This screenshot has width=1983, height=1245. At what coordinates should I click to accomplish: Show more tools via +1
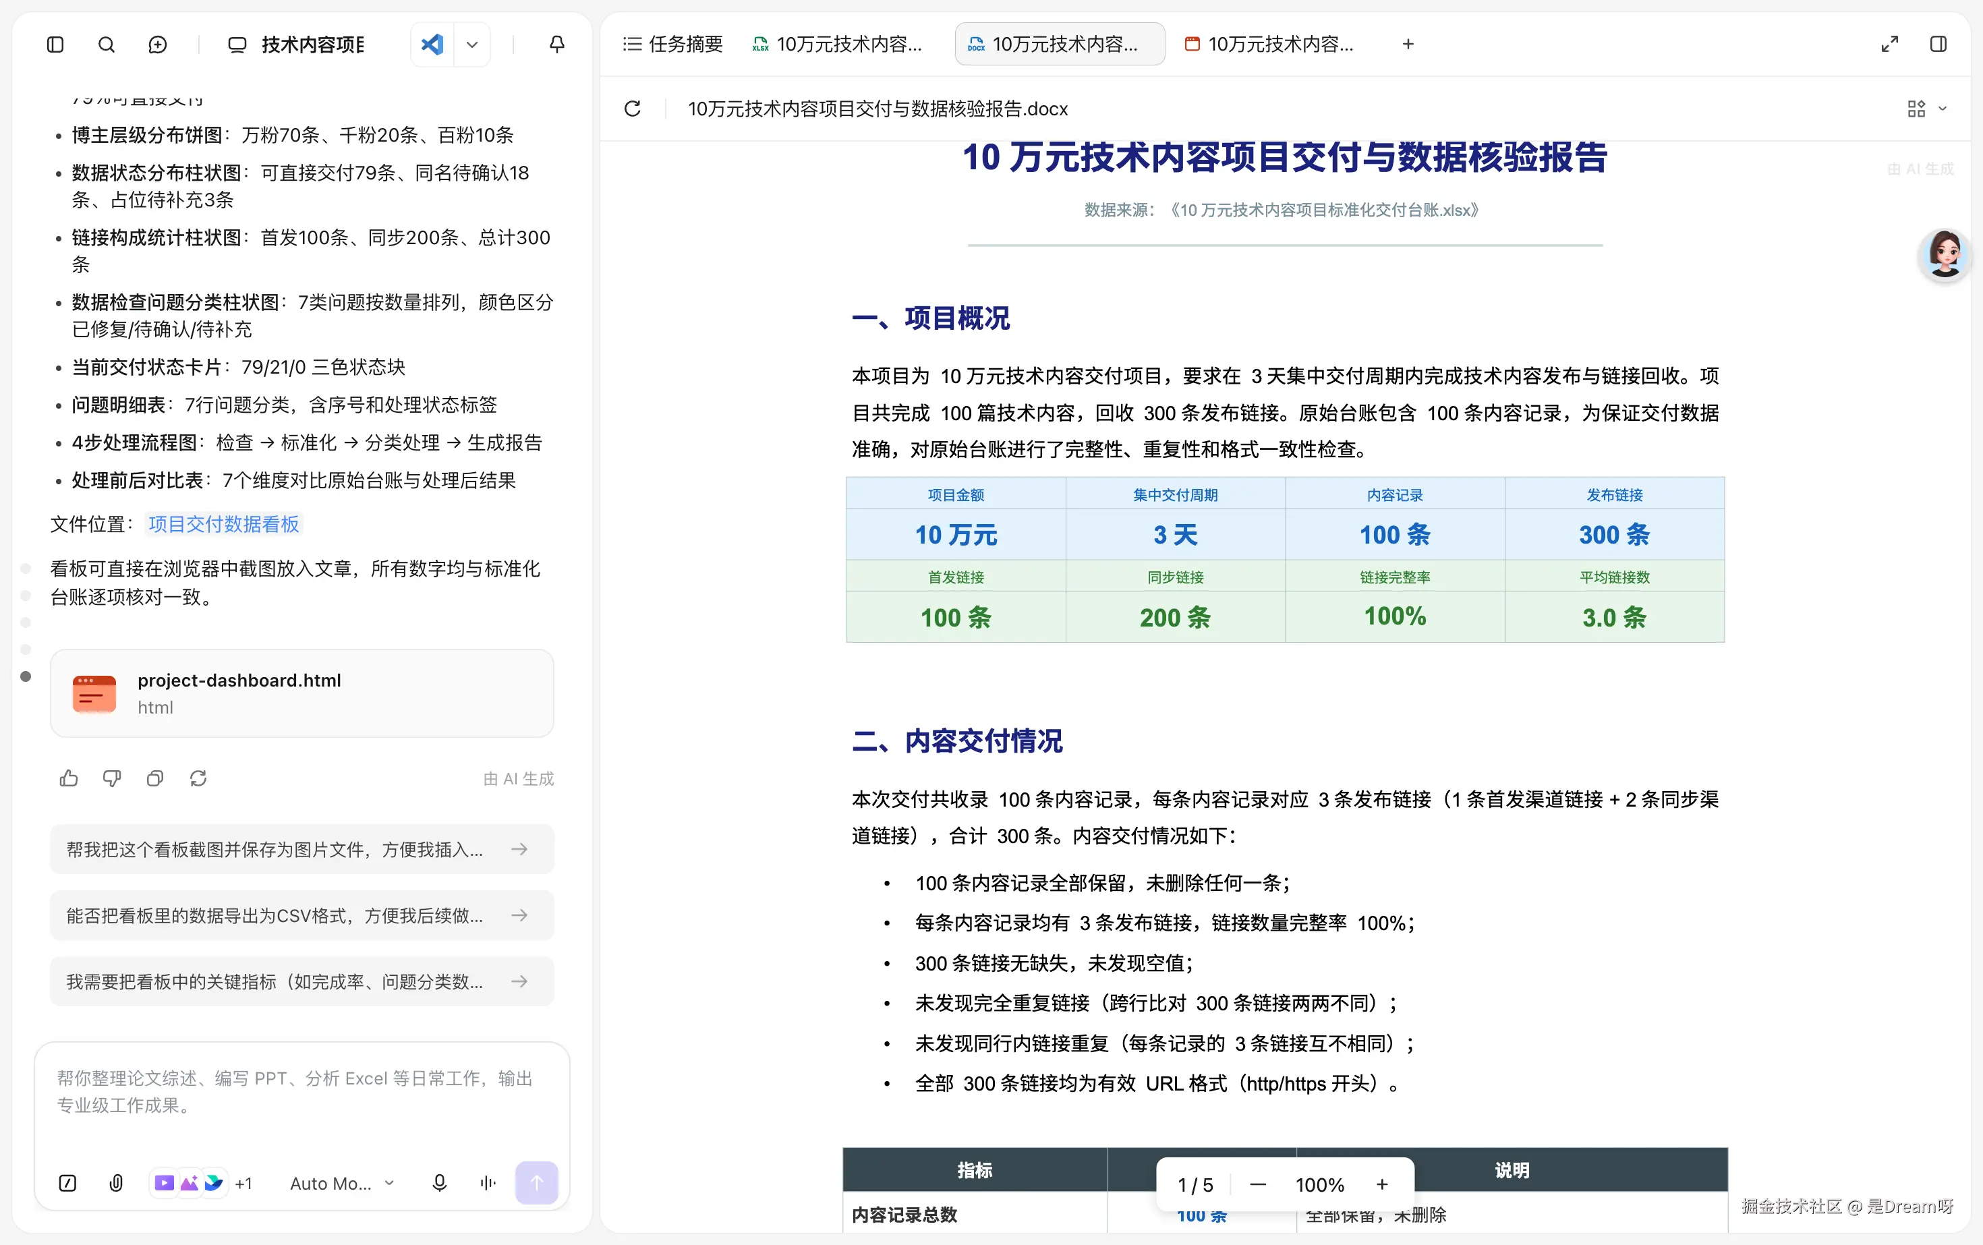click(x=243, y=1183)
